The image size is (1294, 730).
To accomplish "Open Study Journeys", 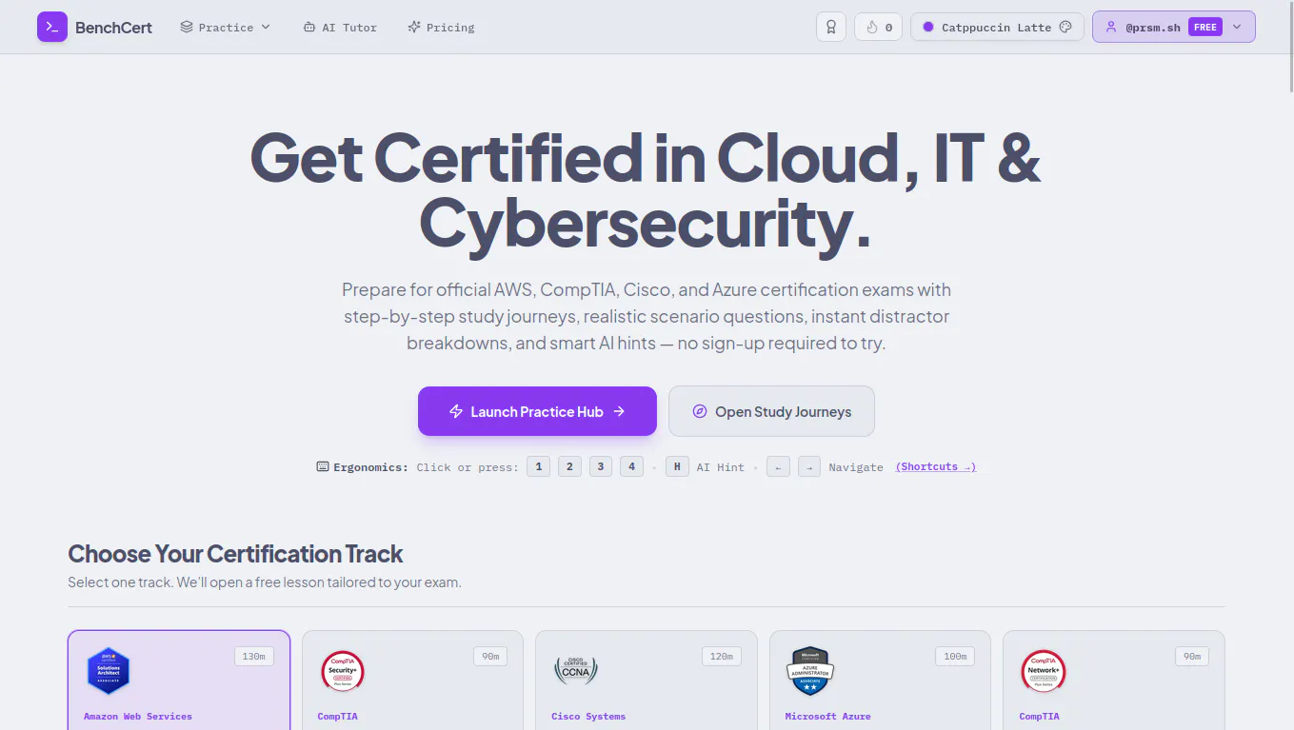I will pos(771,411).
